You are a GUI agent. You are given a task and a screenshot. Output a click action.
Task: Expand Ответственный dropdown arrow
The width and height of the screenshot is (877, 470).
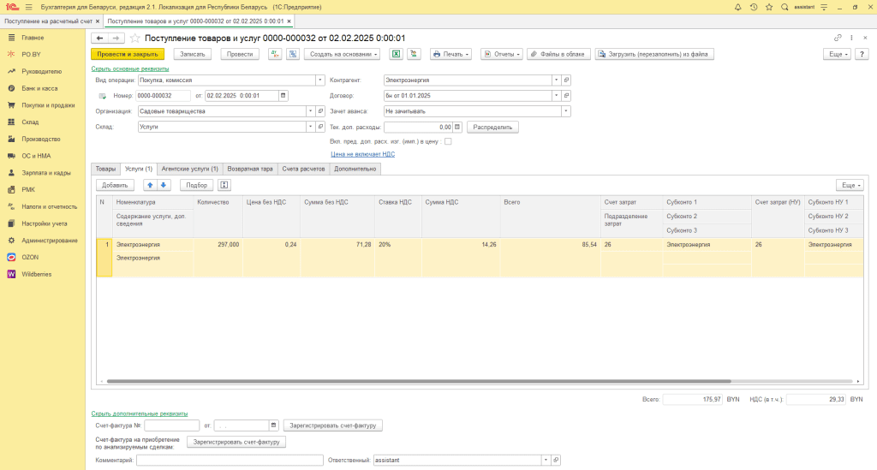click(x=546, y=460)
